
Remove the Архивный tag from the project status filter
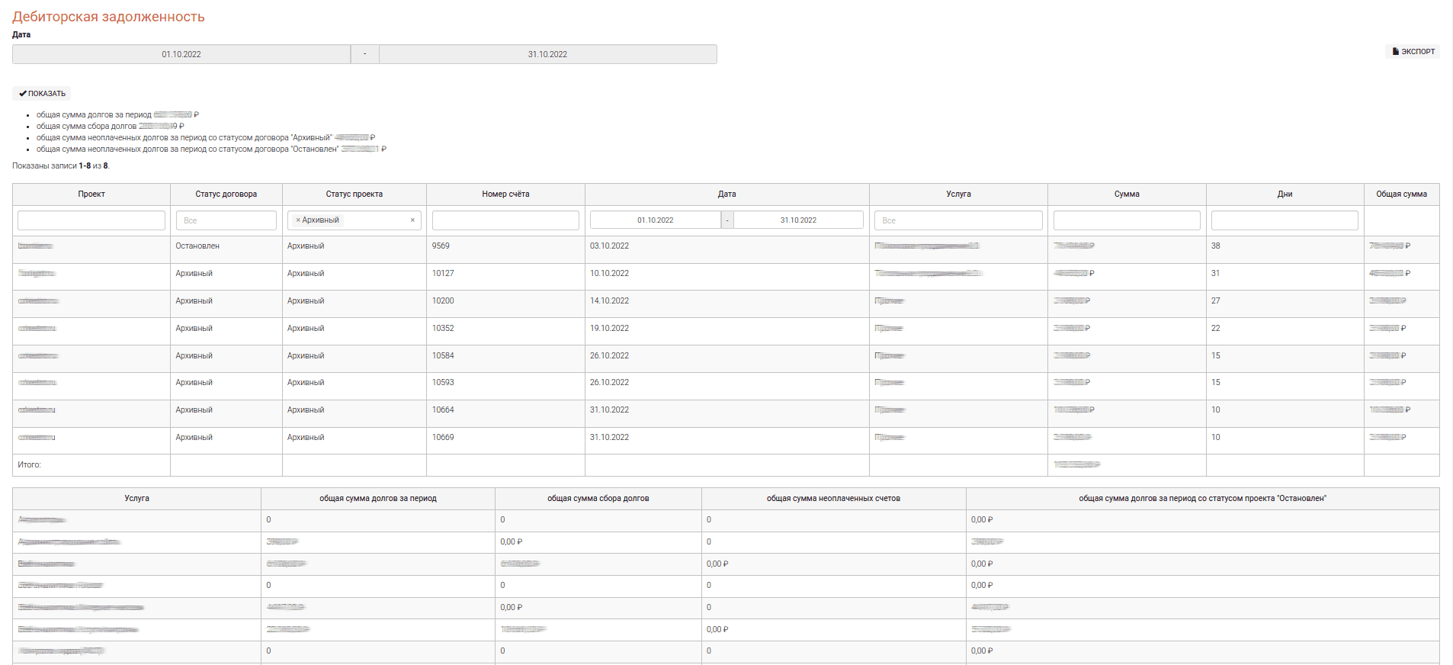pos(298,220)
